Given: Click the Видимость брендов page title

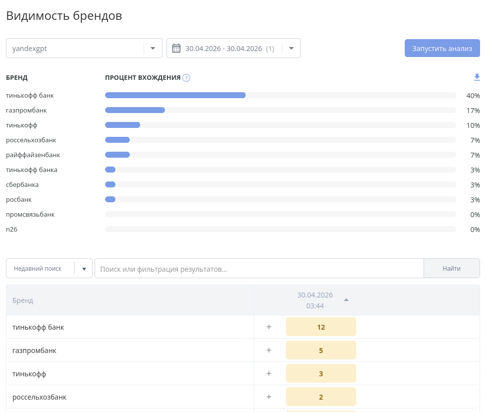Looking at the screenshot, I should coord(64,15).
